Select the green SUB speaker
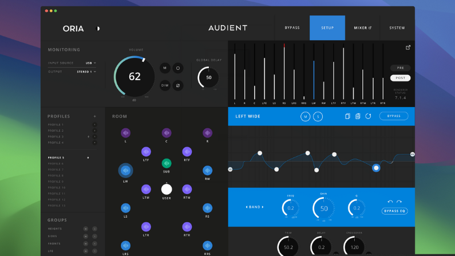The height and width of the screenshot is (256, 455). (167, 163)
